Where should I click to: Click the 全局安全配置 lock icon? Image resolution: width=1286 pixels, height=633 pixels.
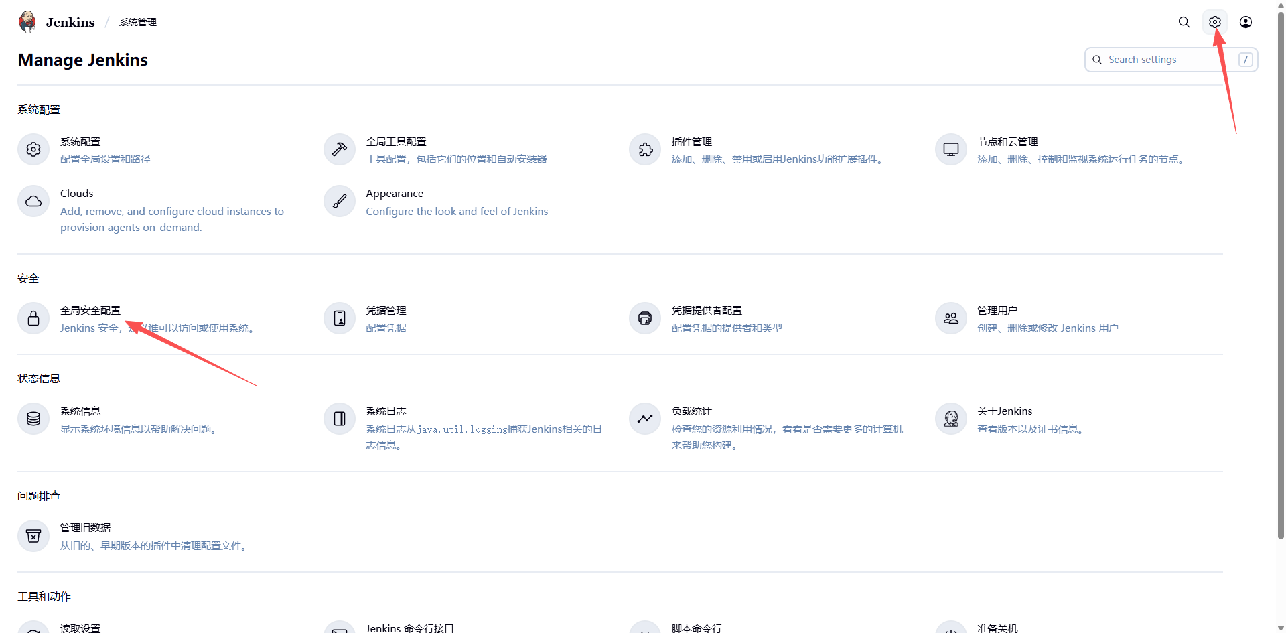point(33,318)
